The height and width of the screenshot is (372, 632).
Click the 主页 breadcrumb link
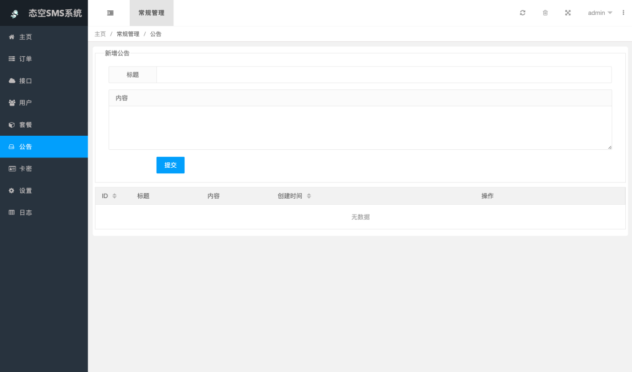point(100,34)
